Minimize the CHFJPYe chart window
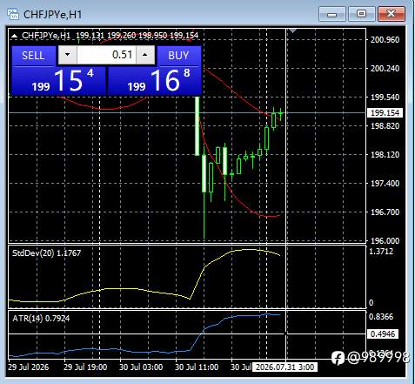 [x=332, y=14]
